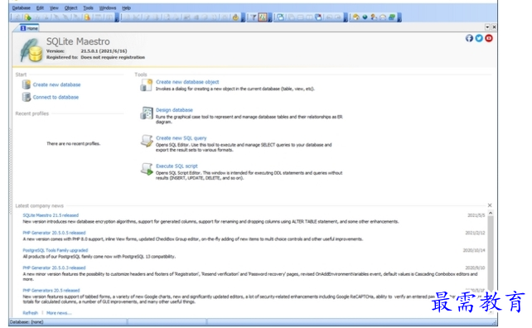Close the Home tab with X

click(x=494, y=27)
